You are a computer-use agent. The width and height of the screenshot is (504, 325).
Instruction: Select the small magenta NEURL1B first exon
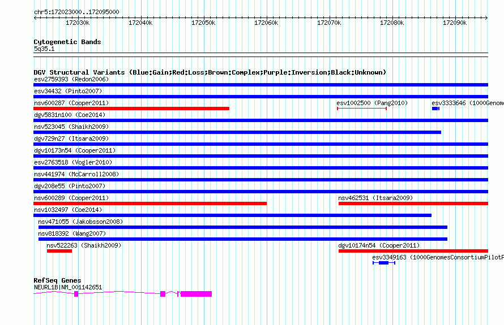pos(76,294)
